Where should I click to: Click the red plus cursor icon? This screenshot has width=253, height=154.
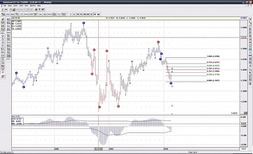pos(3,72)
